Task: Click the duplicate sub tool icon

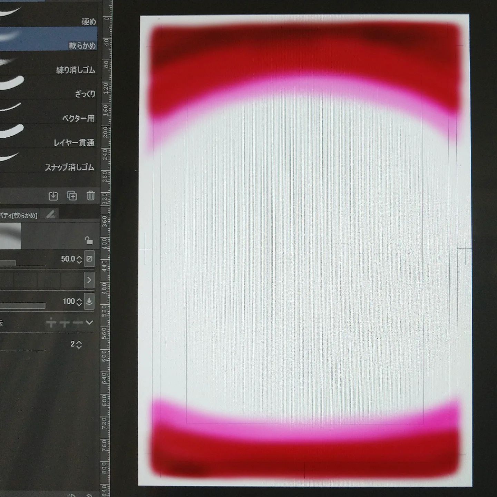Action: [72, 196]
